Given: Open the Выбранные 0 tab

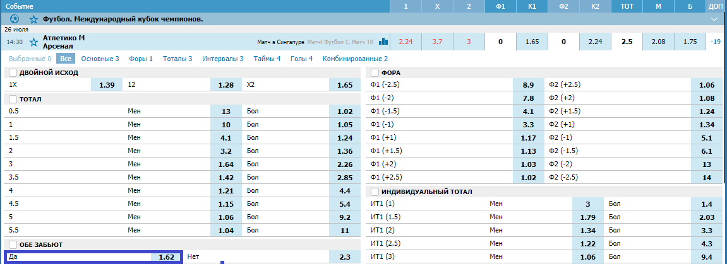Looking at the screenshot, I should (x=30, y=59).
